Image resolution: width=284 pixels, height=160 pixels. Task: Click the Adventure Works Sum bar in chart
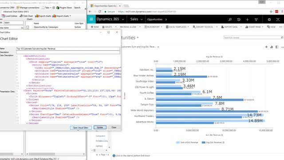click(x=210, y=120)
